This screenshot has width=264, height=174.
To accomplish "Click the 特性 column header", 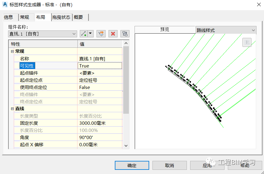I will coord(43,44).
